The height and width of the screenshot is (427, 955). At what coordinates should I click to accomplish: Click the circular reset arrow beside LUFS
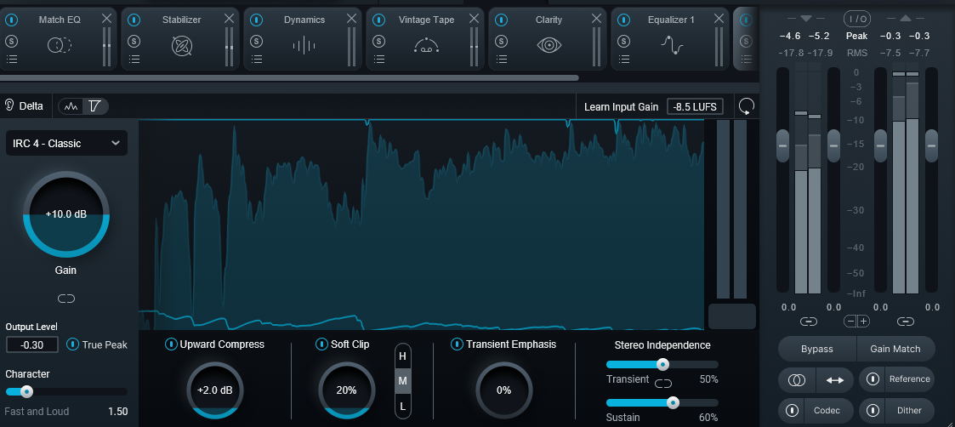click(746, 106)
